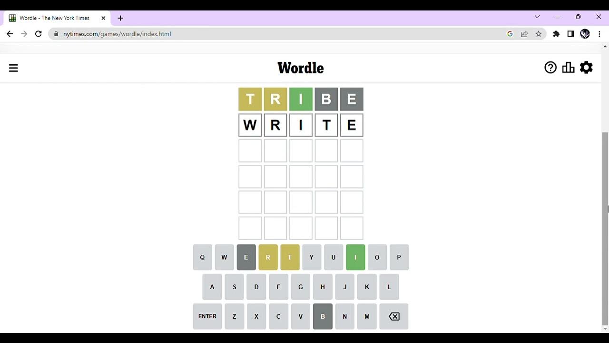Click the gray B tile in first row
Image resolution: width=609 pixels, height=343 pixels.
(x=326, y=99)
